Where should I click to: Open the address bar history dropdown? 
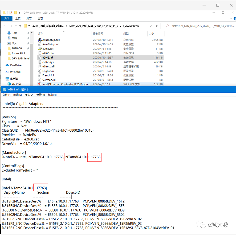[x=151, y=26]
